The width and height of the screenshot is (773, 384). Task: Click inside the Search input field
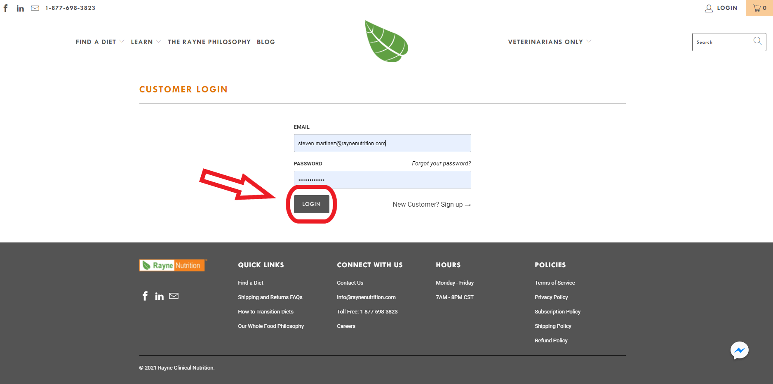click(x=724, y=42)
